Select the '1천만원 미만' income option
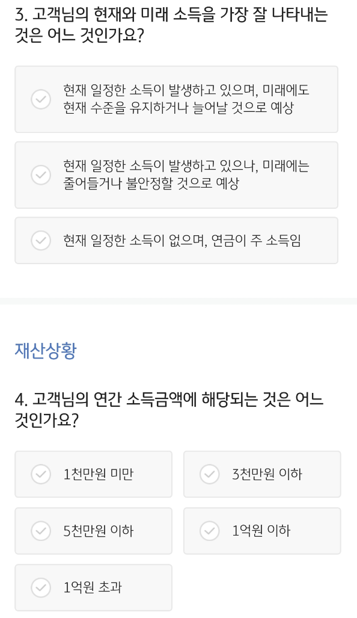This screenshot has width=357, height=618. point(93,474)
